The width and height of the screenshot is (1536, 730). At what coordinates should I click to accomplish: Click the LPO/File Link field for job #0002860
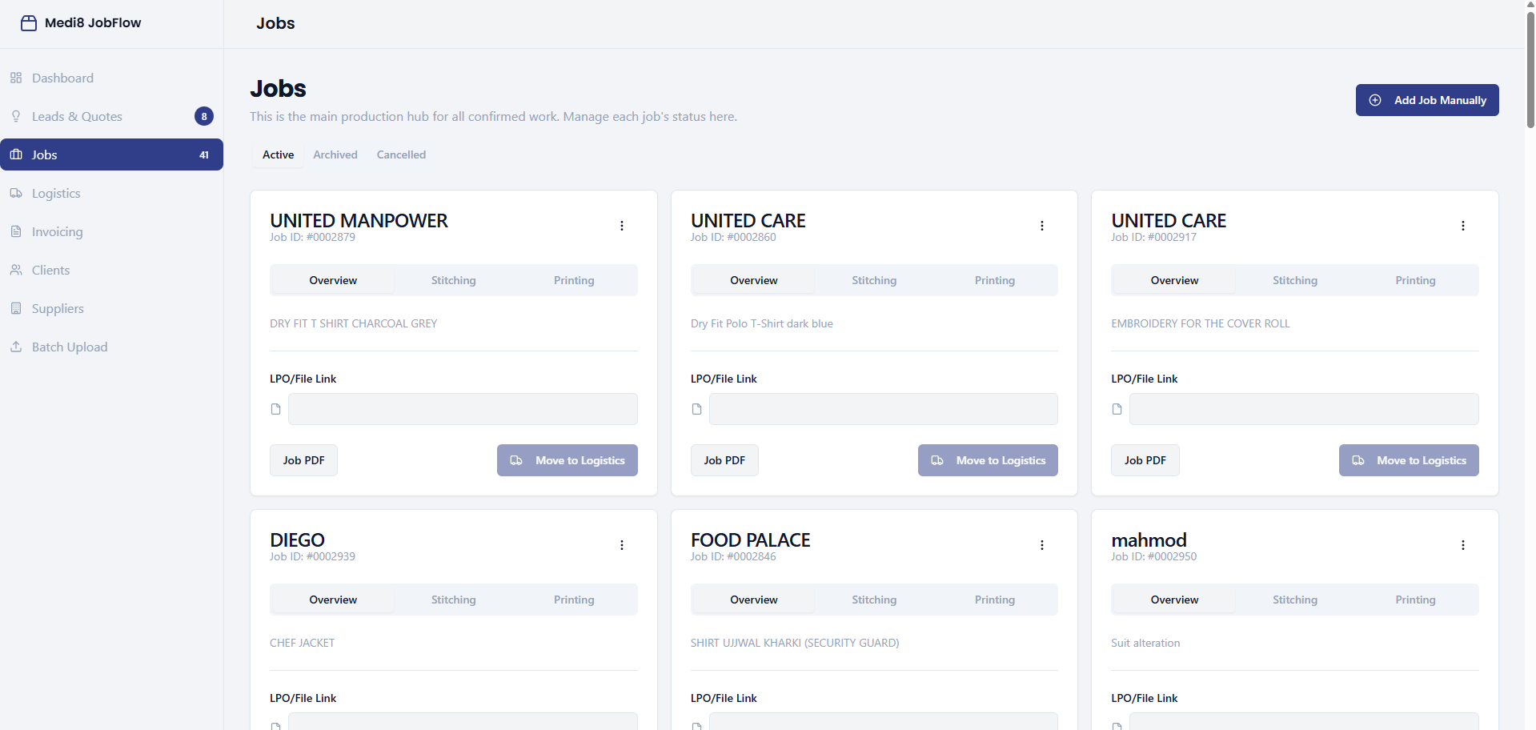(884, 409)
